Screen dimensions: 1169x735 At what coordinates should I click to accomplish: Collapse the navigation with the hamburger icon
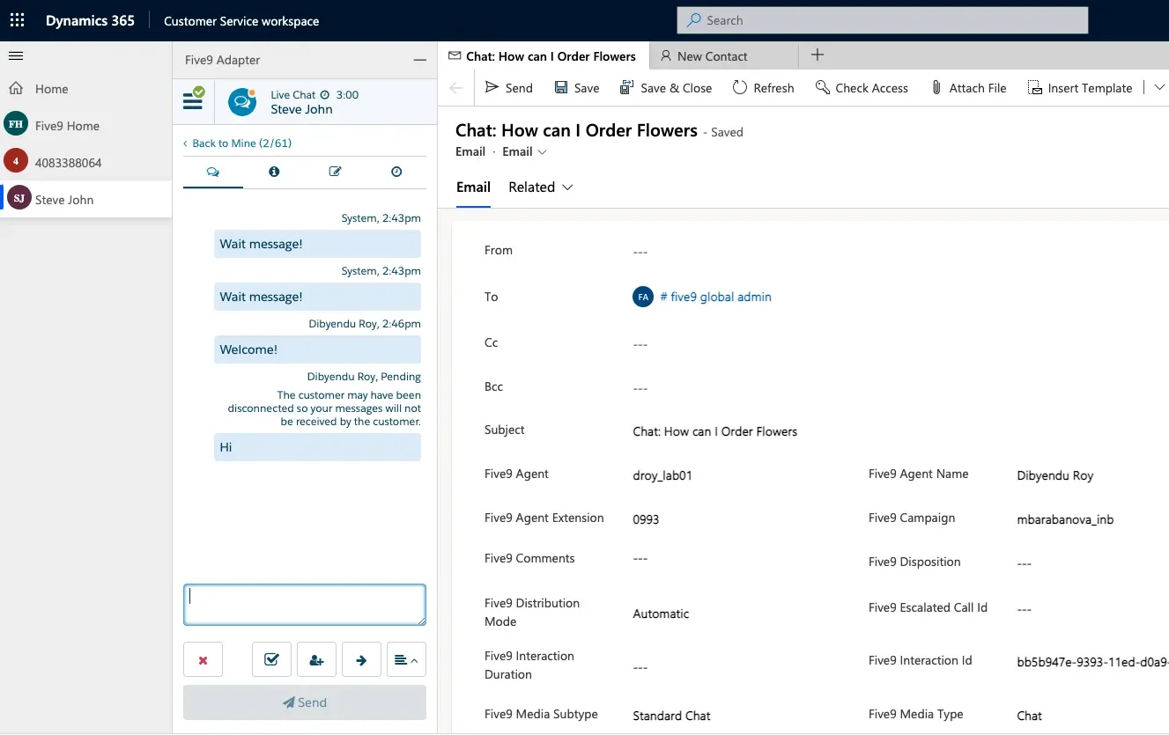point(16,54)
